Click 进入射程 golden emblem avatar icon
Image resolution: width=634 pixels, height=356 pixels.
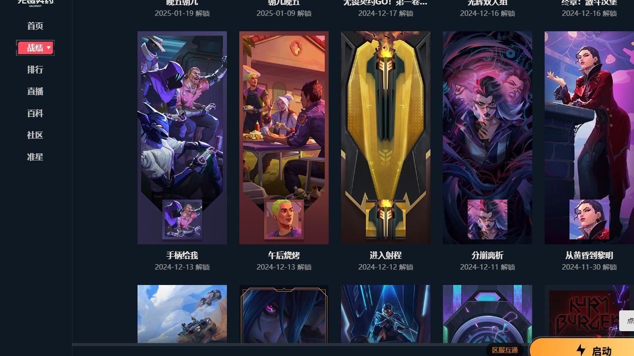tap(386, 219)
